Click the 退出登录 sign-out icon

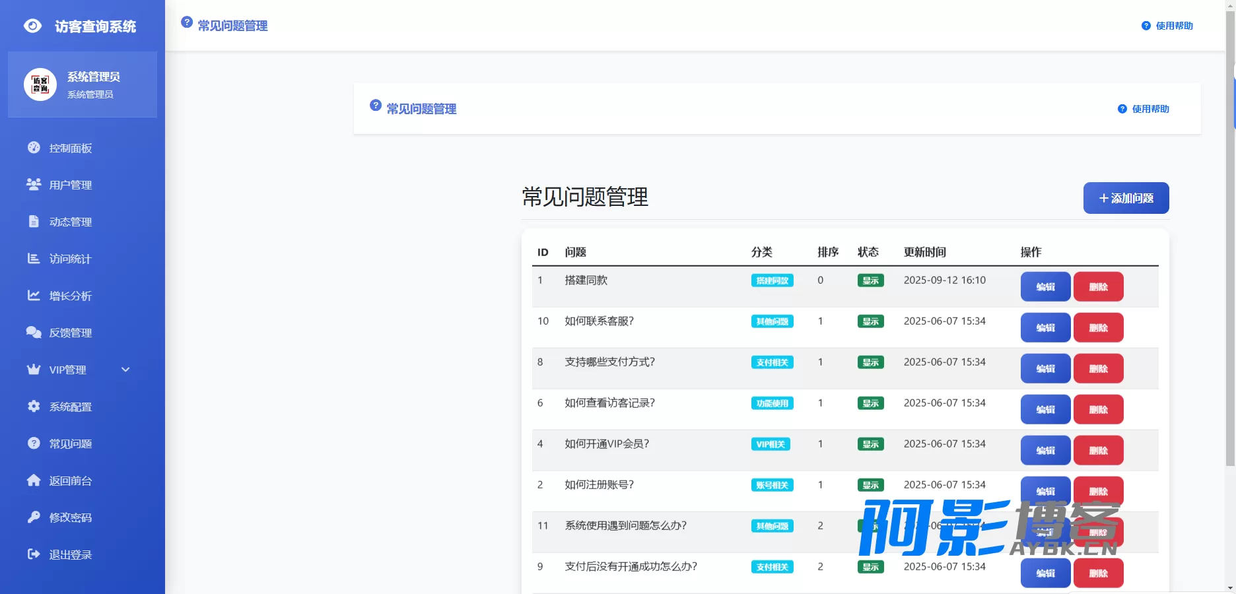(34, 554)
